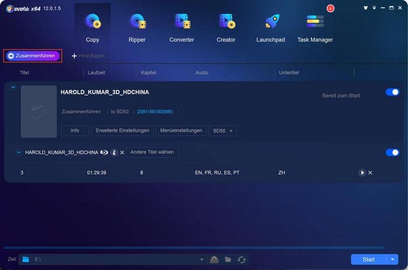Click the 'to BD50' label

click(x=119, y=112)
